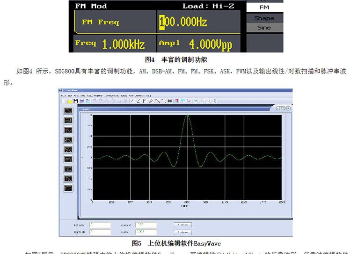Select the FM softkey on the generator screen
Screen dimensions: 351x254
(264, 7)
